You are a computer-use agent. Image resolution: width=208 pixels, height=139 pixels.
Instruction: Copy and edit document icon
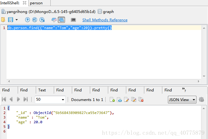134,99
